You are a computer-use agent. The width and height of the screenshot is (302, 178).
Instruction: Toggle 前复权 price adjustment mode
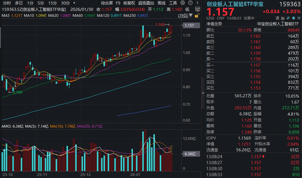point(129,3)
